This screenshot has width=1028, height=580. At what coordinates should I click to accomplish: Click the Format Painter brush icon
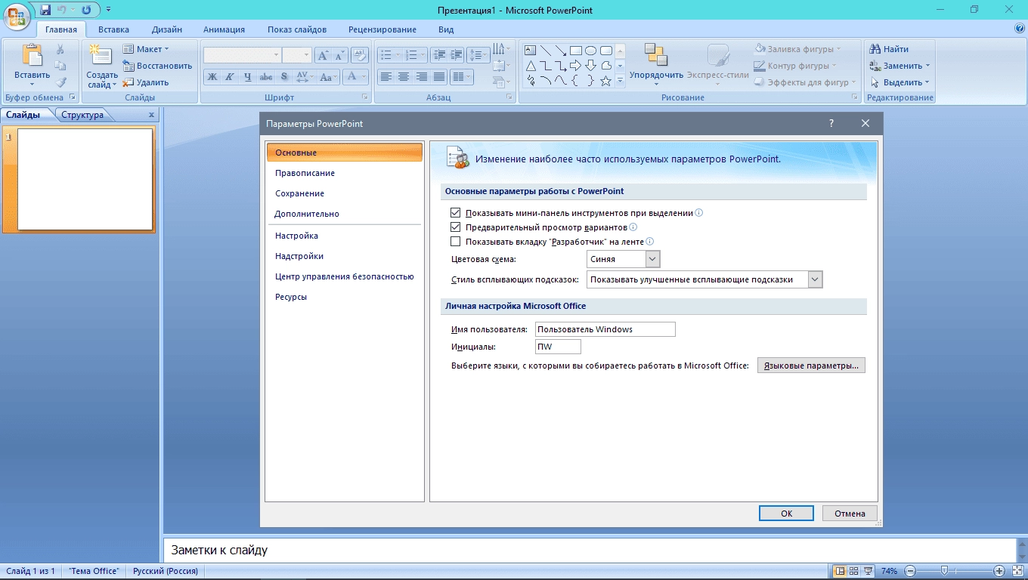(x=60, y=82)
